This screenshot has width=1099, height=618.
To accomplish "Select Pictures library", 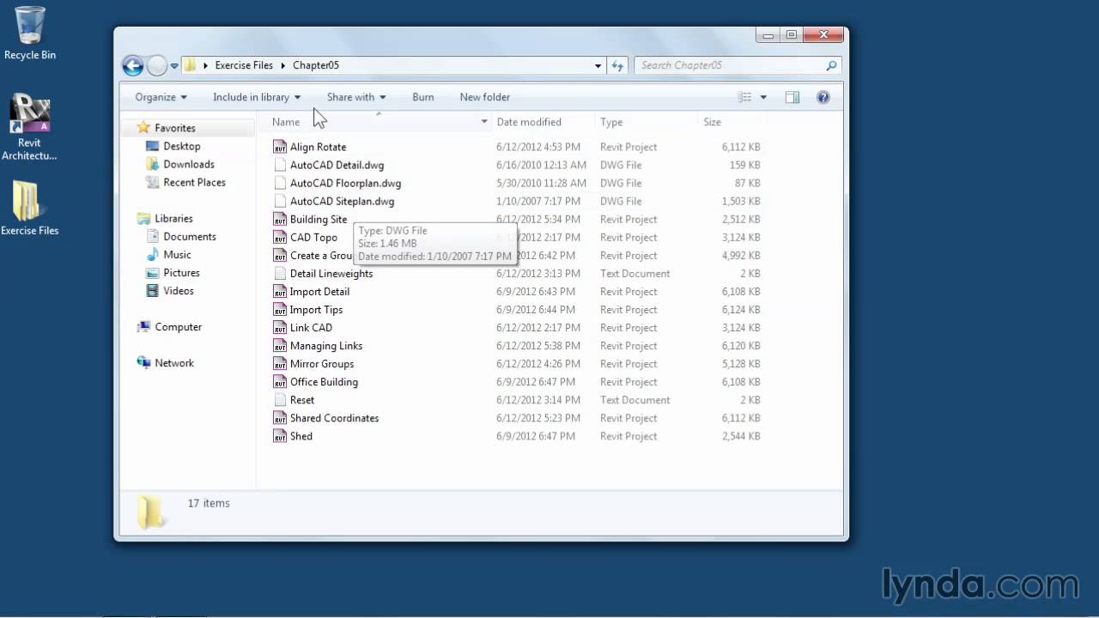I will 181,272.
